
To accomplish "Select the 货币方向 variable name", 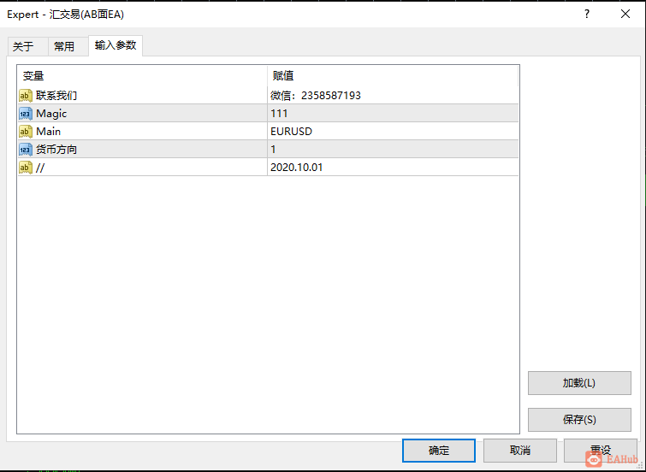I will [56, 150].
